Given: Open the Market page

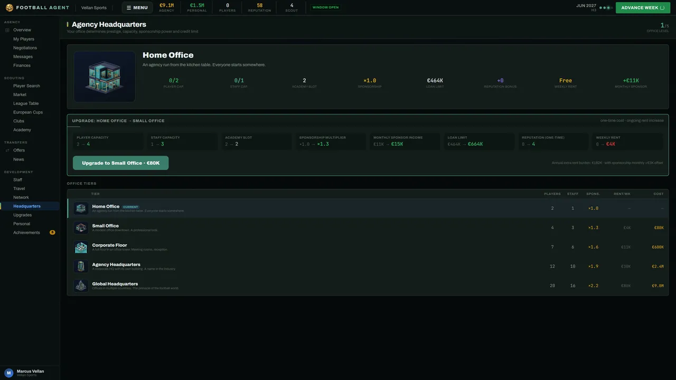Looking at the screenshot, I should (x=20, y=94).
